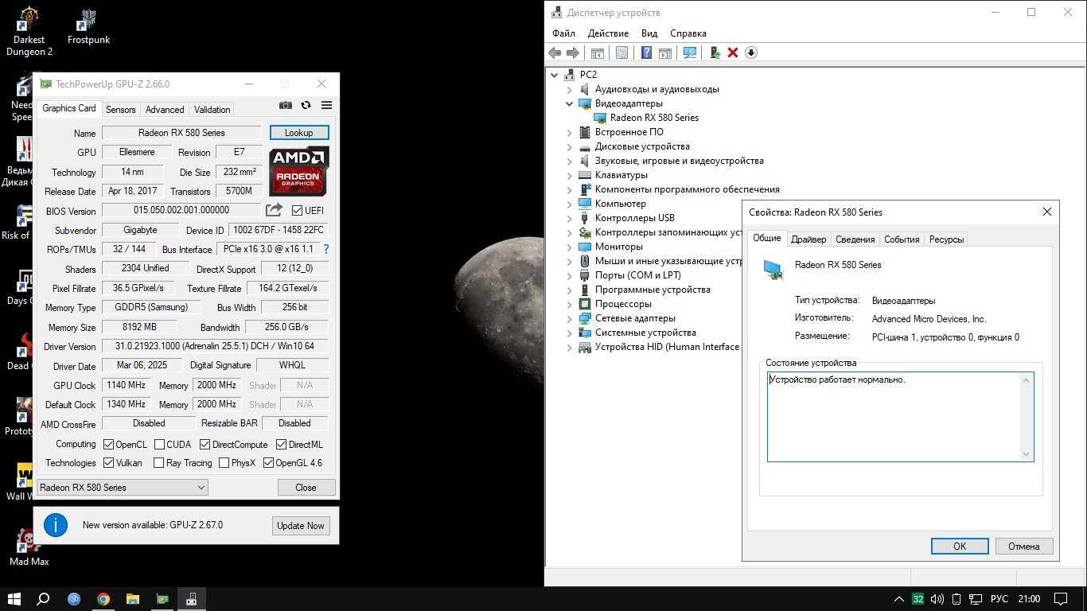Expand the Аудиовходы и аудиовыходы node

(570, 89)
